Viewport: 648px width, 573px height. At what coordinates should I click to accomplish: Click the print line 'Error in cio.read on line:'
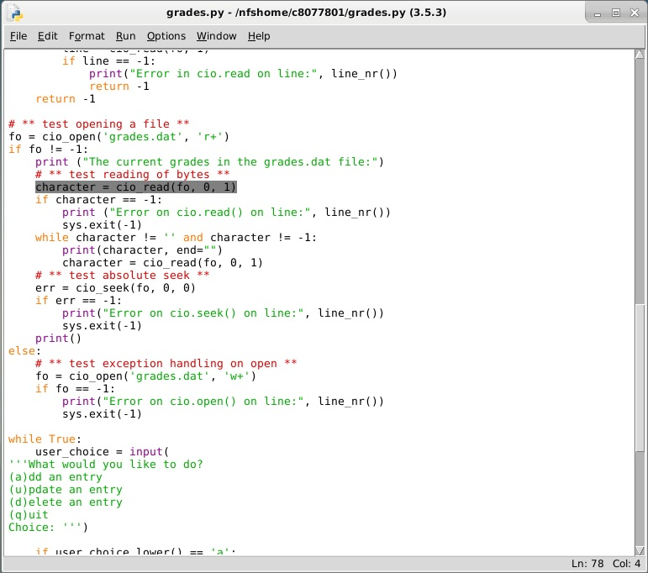[243, 74]
